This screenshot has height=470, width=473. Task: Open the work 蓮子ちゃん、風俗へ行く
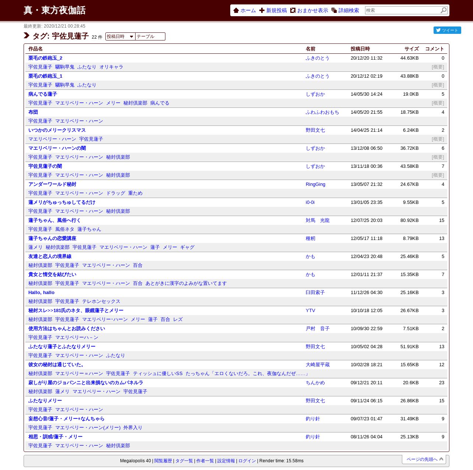[x=55, y=220]
